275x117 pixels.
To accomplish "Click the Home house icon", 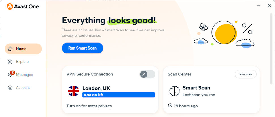I will 10,49.
